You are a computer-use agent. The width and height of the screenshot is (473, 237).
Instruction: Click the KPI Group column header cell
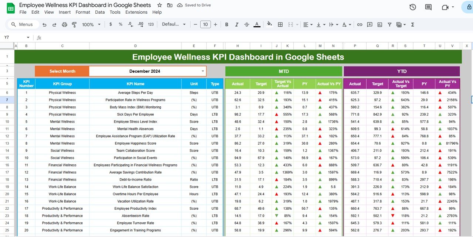point(62,84)
